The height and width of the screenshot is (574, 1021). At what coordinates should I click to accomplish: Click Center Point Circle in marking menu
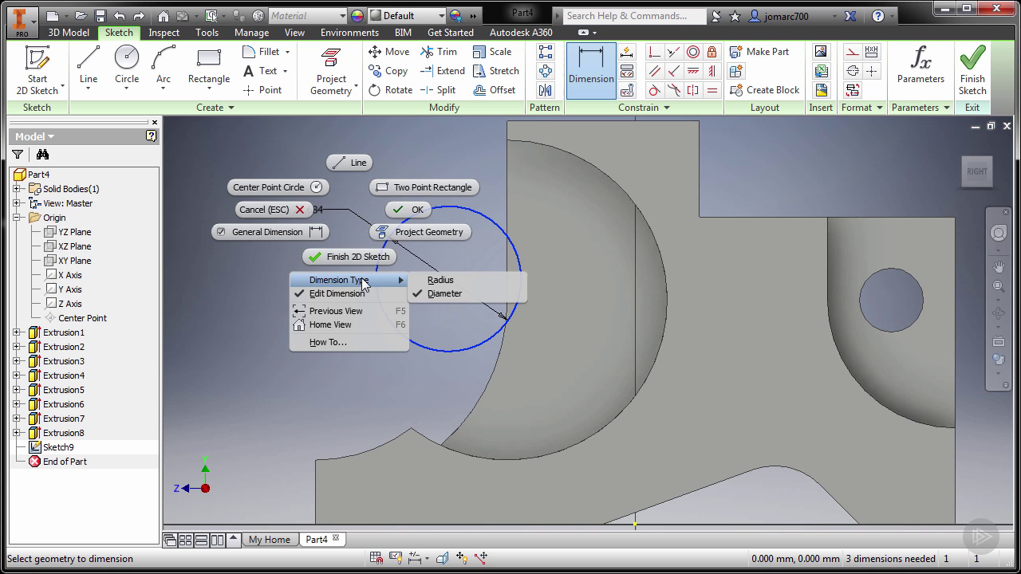click(x=278, y=187)
